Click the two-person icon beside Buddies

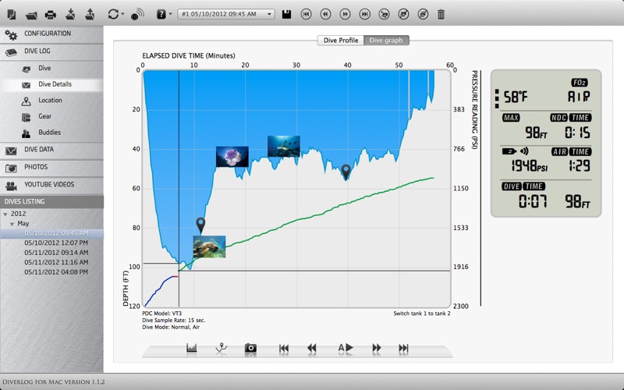tap(27, 133)
